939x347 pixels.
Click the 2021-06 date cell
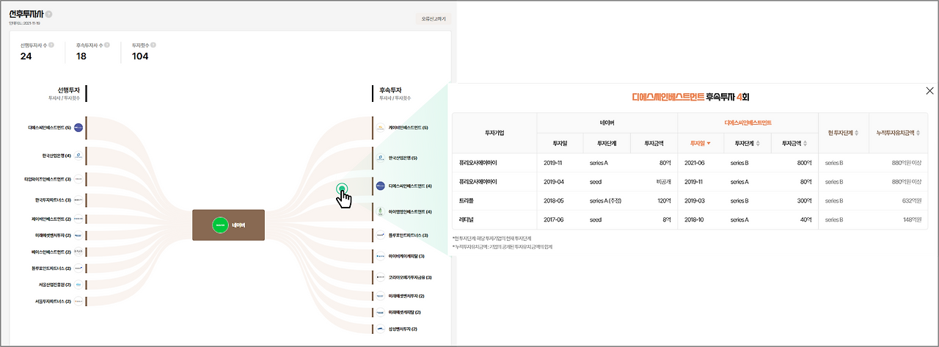point(695,163)
